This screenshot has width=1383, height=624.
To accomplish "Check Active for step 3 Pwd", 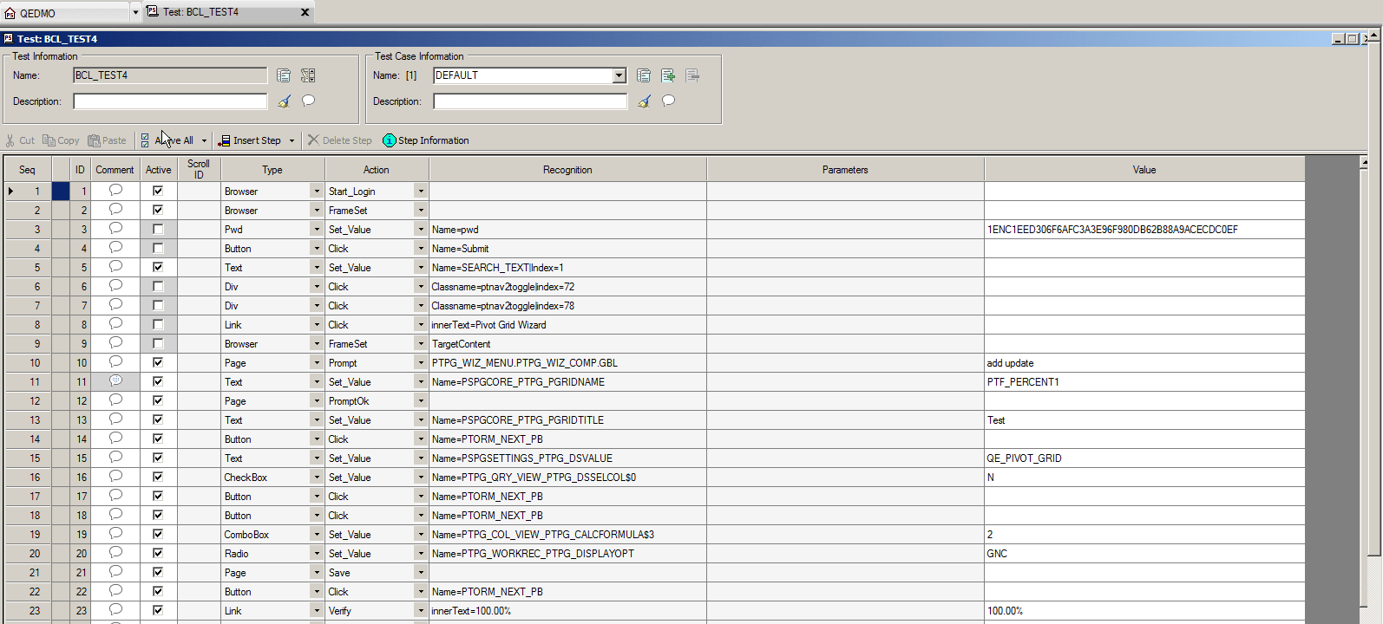I will pos(158,229).
